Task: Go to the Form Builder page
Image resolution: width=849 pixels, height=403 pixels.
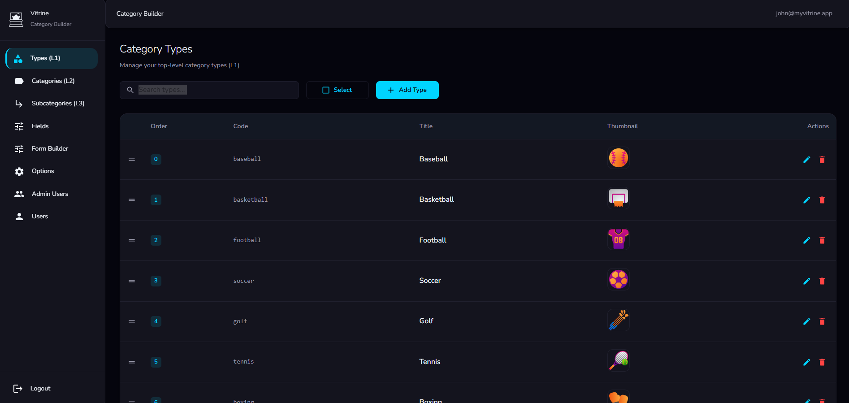Action: 49,149
